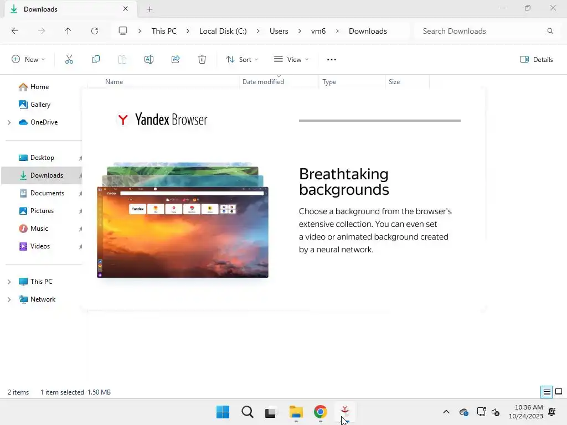567x425 pixels.
Task: Expand the Network tree node
Action: pos(9,299)
